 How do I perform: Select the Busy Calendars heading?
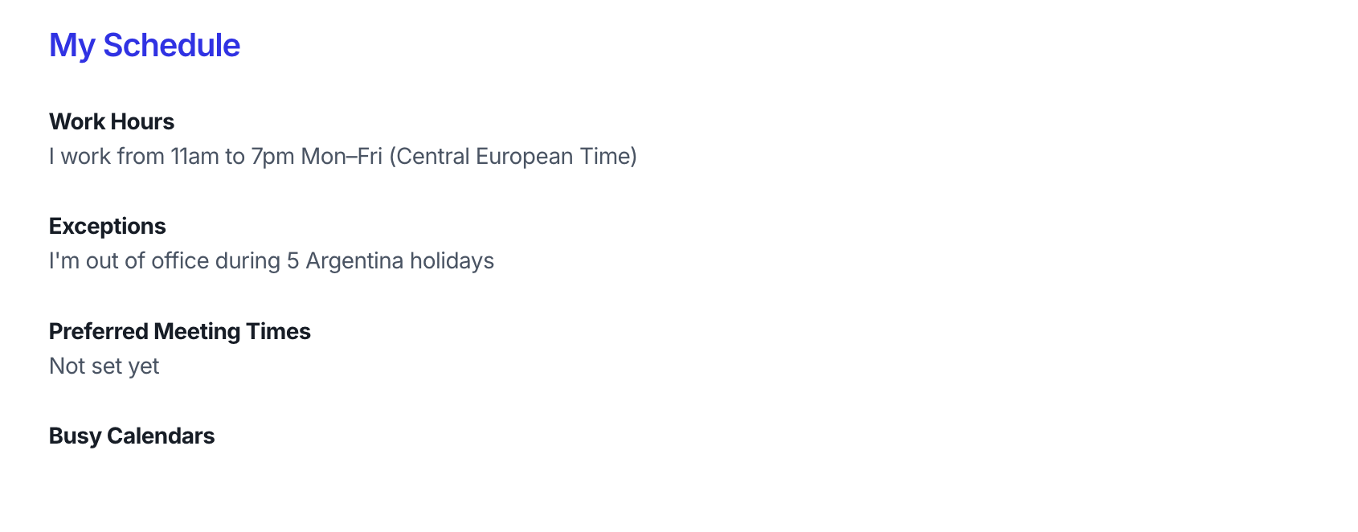point(132,436)
